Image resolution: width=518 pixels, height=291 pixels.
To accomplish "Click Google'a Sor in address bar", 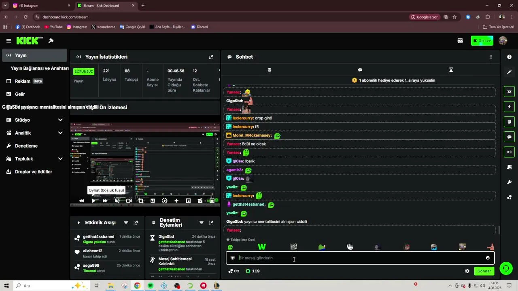I will (424, 17).
